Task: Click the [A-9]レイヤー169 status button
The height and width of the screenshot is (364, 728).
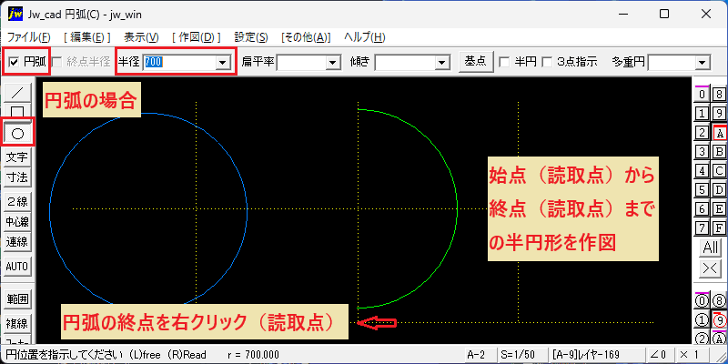Action: pos(596,355)
